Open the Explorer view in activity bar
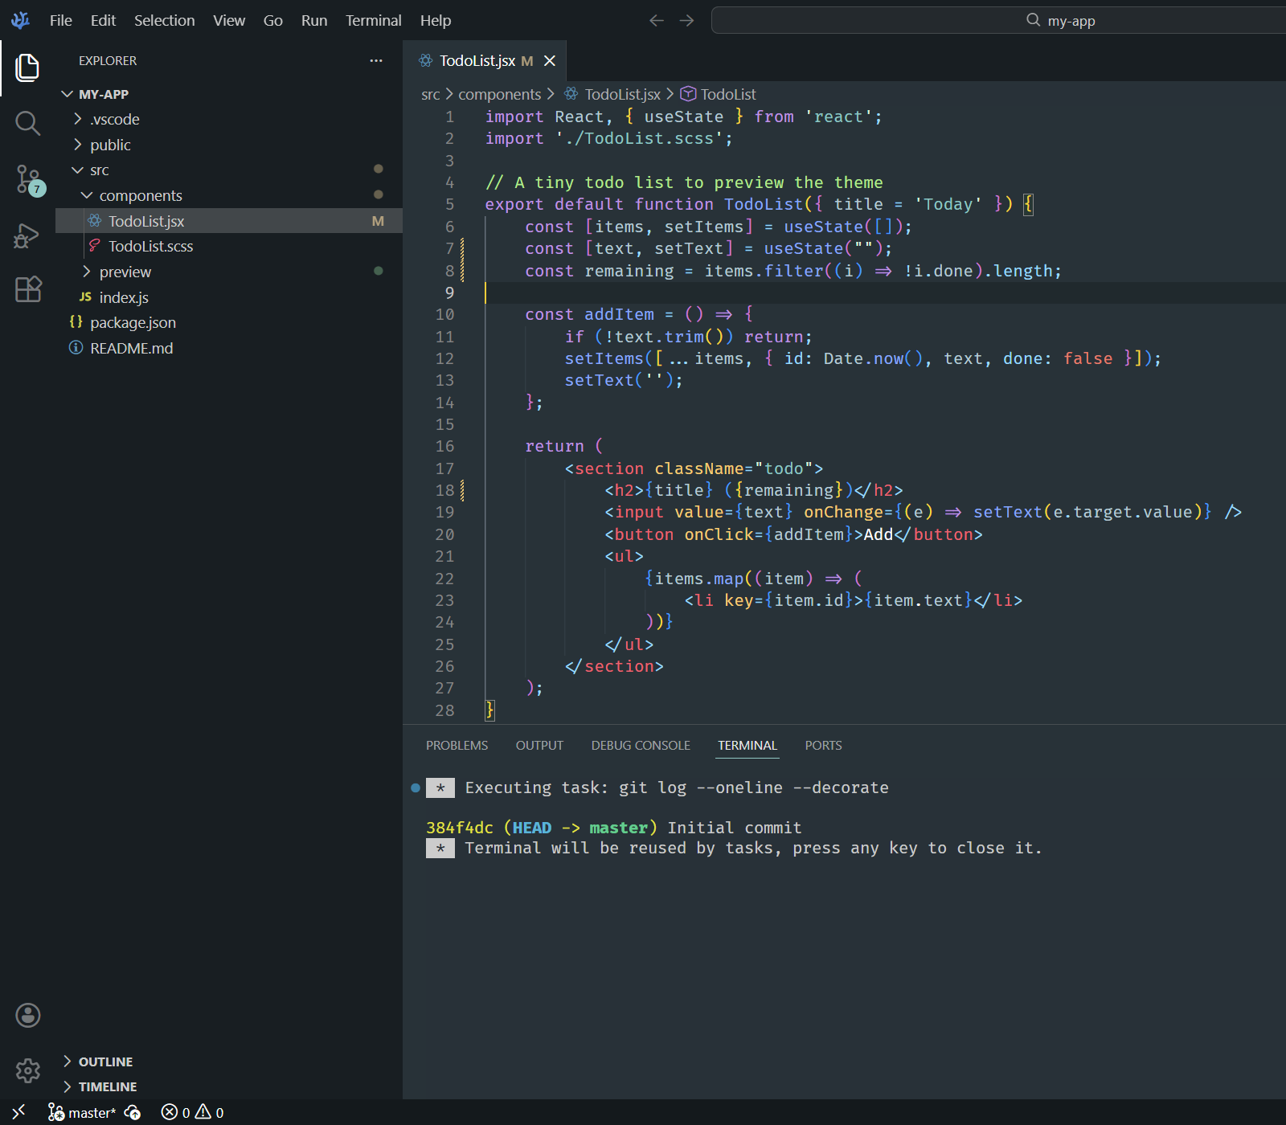 (x=27, y=67)
